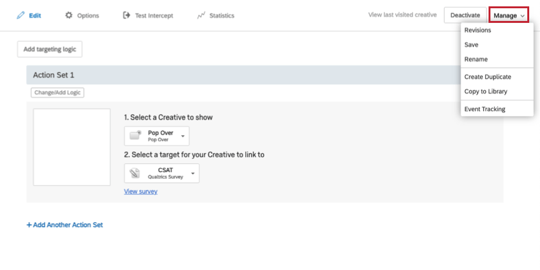This screenshot has height=270, width=540.
Task: Choose Save in the Manage menu
Action: click(x=471, y=44)
